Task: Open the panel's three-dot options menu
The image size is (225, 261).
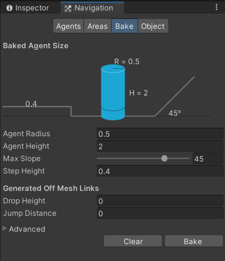Action: 217,7
